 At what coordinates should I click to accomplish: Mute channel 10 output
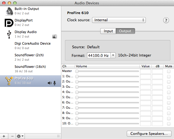pyautogui.click(x=169, y=124)
